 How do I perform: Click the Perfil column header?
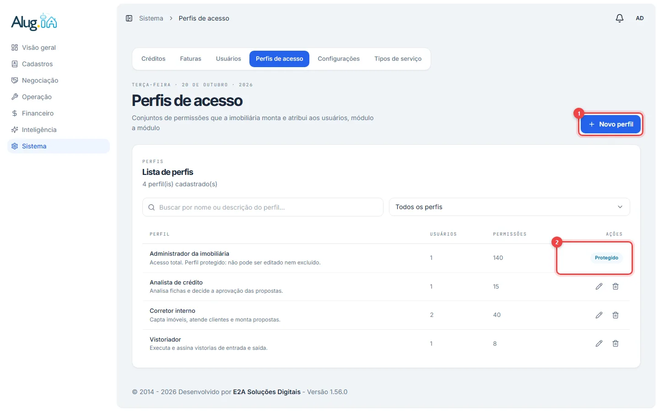(x=160, y=234)
